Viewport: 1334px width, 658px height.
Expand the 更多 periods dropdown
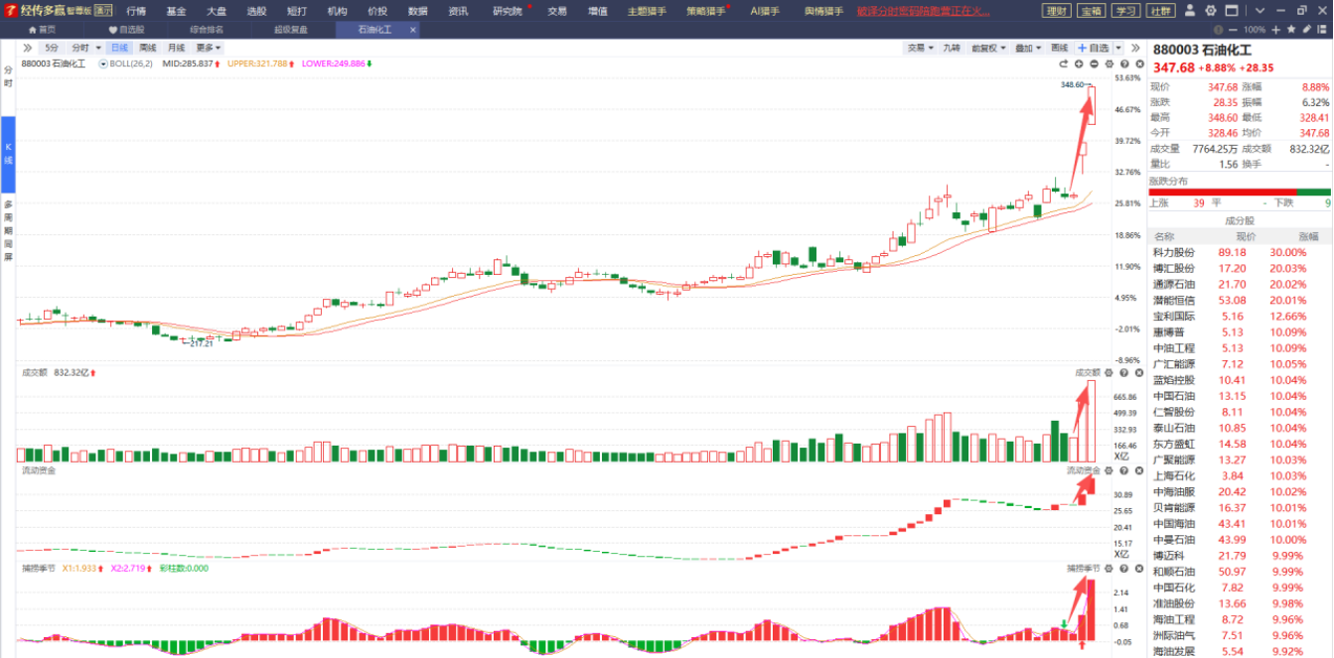coord(209,48)
